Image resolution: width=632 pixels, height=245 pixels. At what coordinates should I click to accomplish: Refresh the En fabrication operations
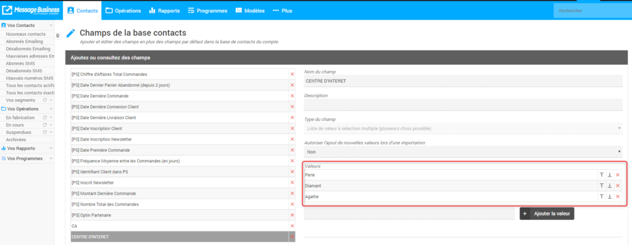45,118
